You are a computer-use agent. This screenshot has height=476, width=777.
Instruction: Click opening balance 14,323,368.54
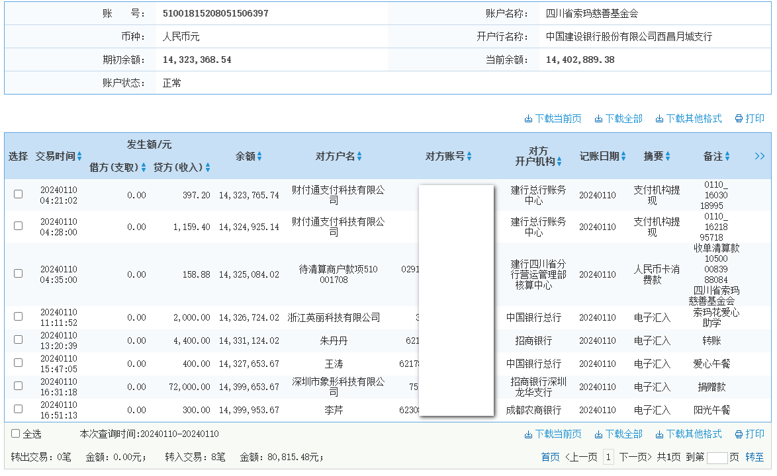pyautogui.click(x=197, y=60)
